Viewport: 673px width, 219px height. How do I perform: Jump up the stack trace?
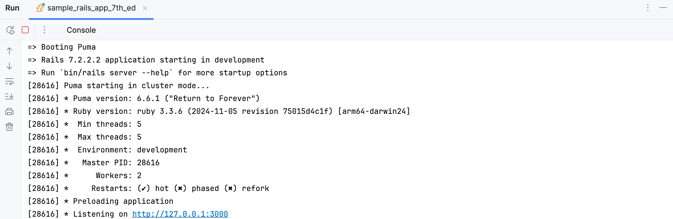pos(9,51)
